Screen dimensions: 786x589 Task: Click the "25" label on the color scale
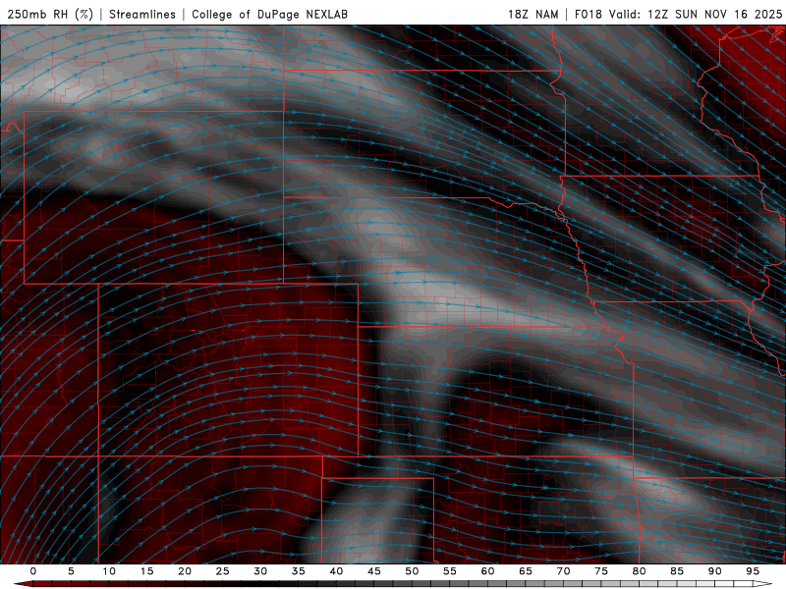pyautogui.click(x=223, y=571)
